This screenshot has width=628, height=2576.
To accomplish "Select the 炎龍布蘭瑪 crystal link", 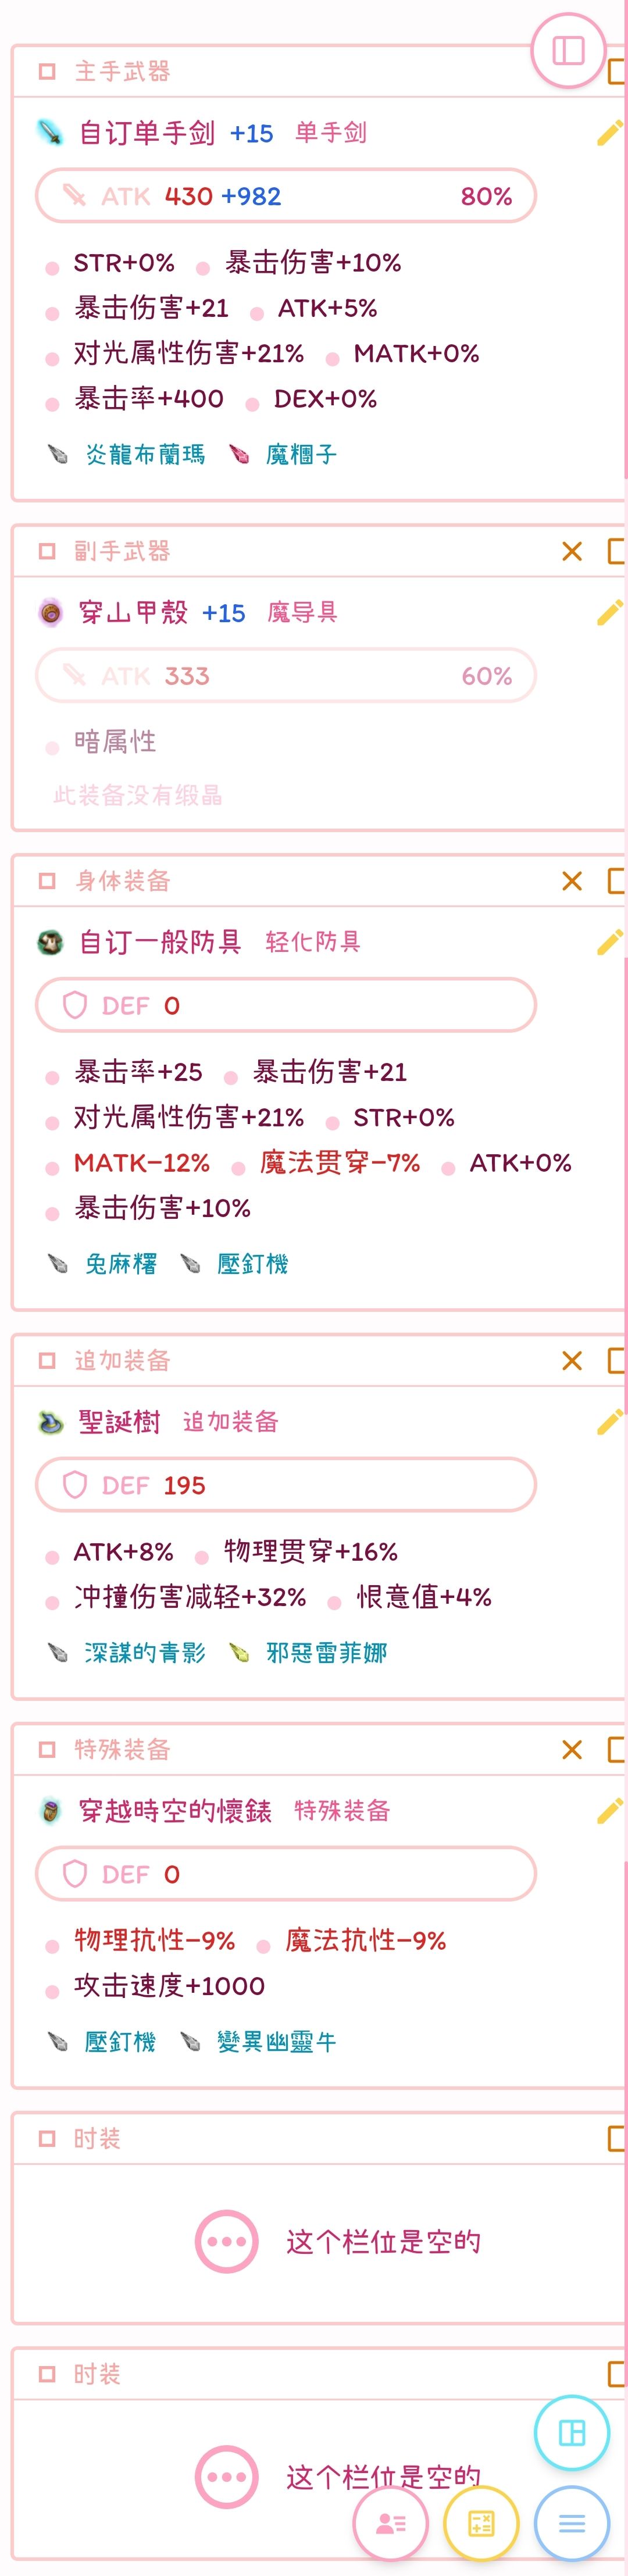I will tap(145, 455).
